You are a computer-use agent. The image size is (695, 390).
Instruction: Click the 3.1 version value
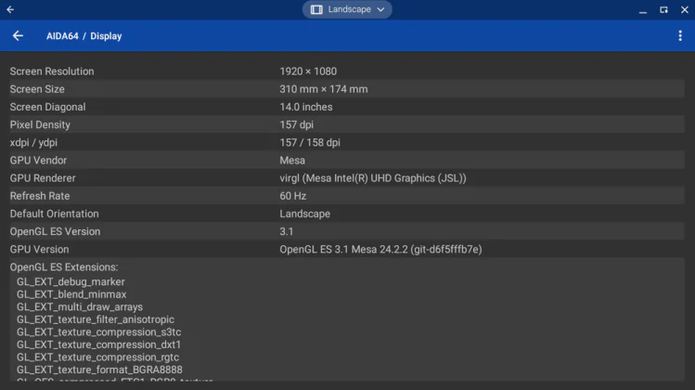coord(287,231)
